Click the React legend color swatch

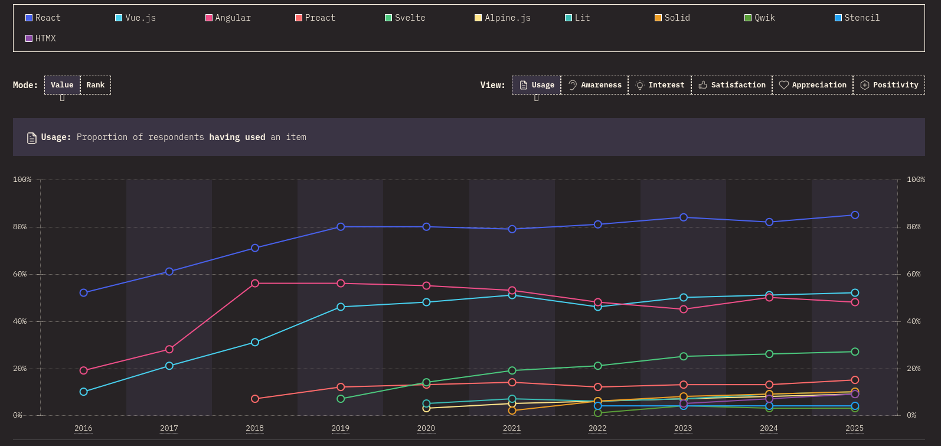[x=29, y=18]
